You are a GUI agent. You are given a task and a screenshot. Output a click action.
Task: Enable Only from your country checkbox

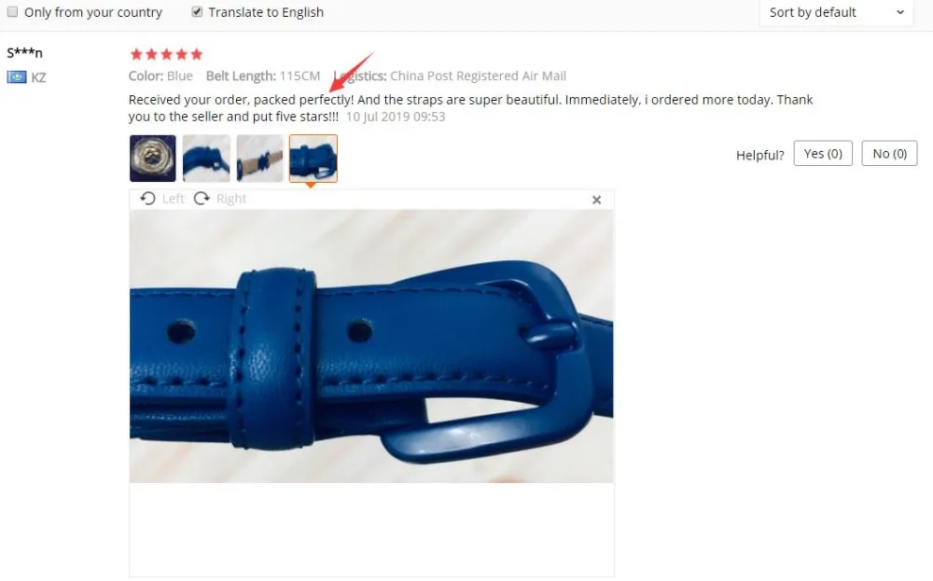point(12,12)
